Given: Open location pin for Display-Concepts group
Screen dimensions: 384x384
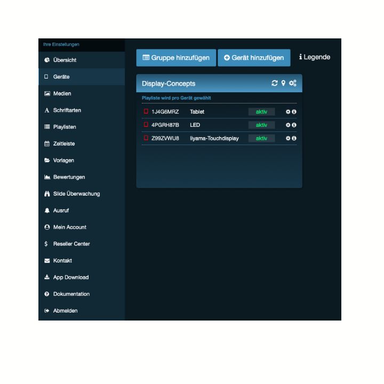Looking at the screenshot, I should tap(283, 83).
